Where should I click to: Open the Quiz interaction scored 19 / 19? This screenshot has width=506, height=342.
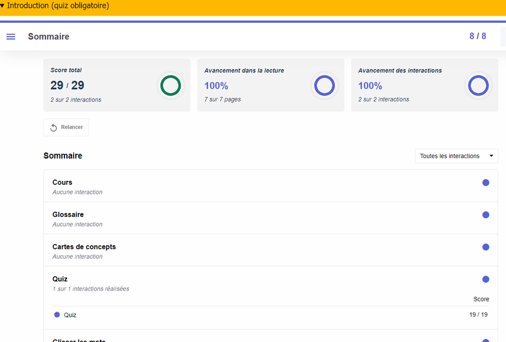tap(70, 315)
